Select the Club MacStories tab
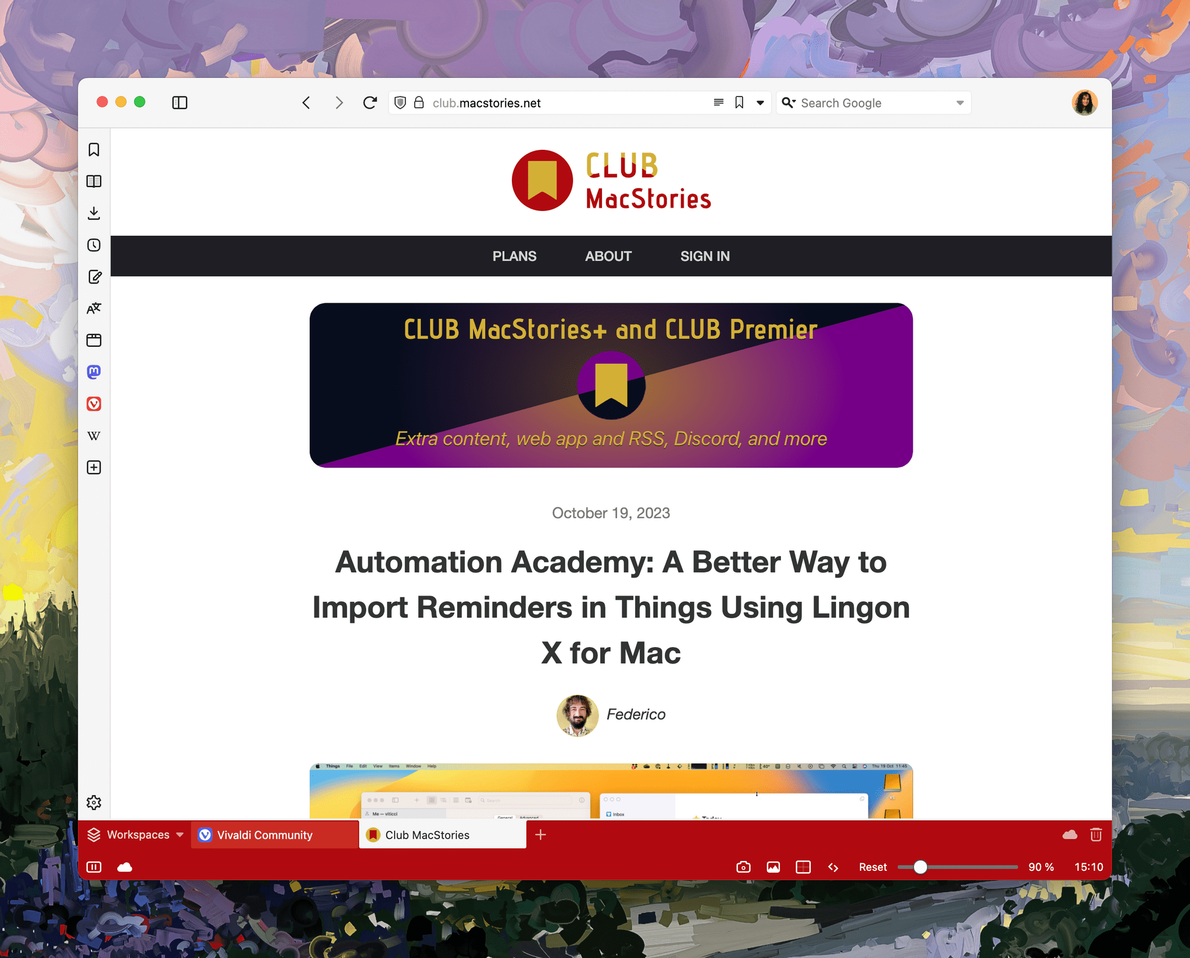This screenshot has width=1190, height=958. click(x=439, y=834)
